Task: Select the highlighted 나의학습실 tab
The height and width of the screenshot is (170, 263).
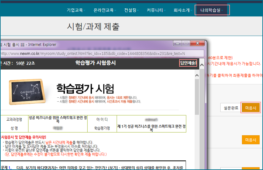Action: pyautogui.click(x=212, y=10)
